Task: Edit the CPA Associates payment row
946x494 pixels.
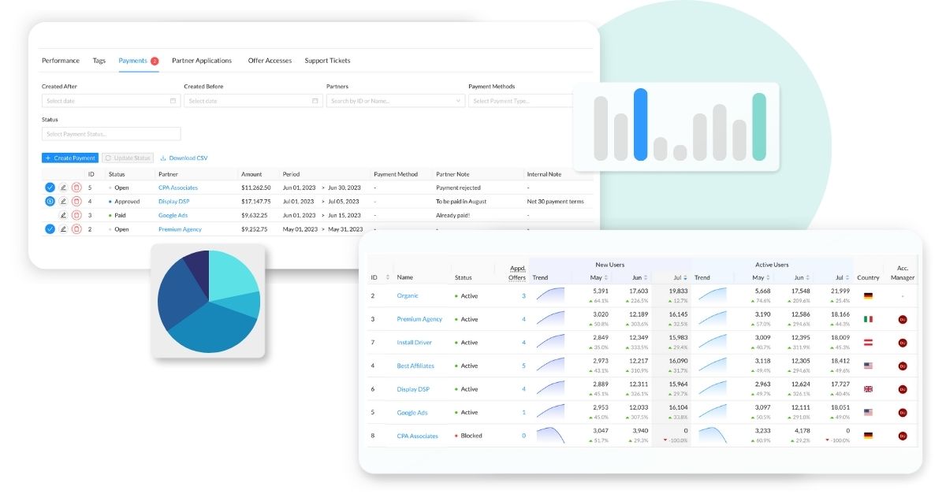Action: pyautogui.click(x=63, y=188)
